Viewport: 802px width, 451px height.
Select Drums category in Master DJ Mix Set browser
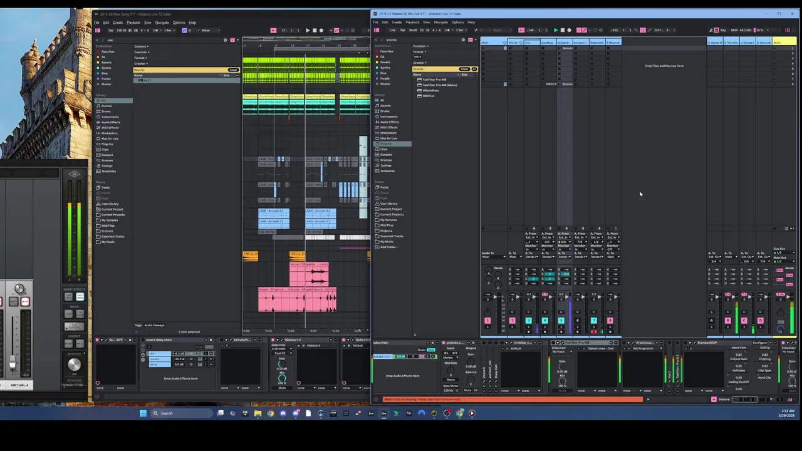click(385, 111)
